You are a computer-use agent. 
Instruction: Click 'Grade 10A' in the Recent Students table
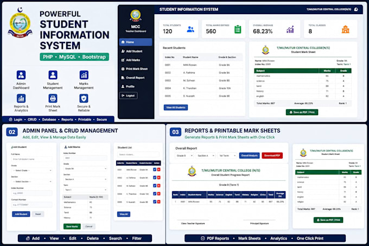click(225, 89)
